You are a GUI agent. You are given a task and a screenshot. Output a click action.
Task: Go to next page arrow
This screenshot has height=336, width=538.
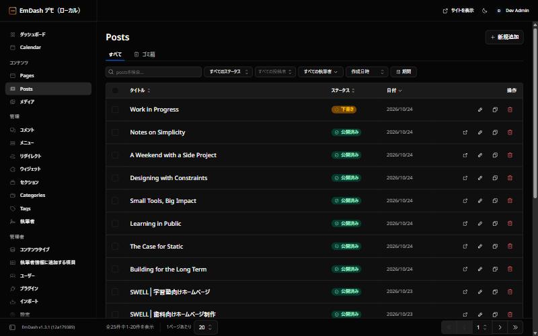coord(500,327)
